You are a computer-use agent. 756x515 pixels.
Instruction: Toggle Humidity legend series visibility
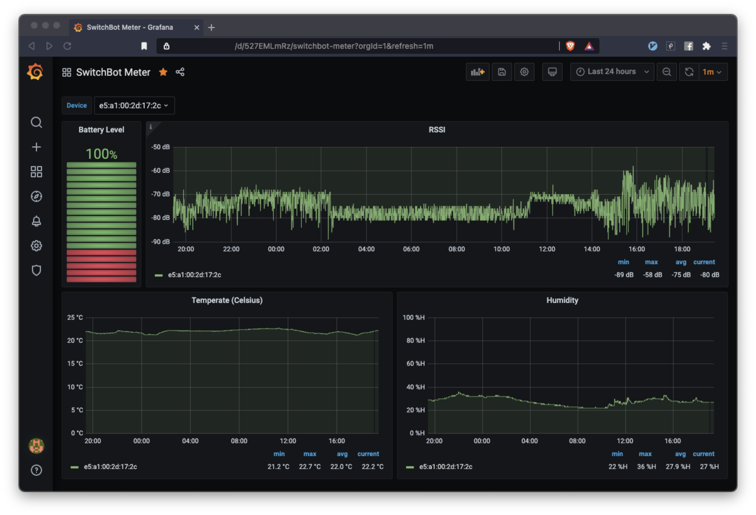pyautogui.click(x=445, y=466)
